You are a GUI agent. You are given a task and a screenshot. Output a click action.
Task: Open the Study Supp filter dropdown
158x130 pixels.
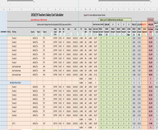[130, 34]
